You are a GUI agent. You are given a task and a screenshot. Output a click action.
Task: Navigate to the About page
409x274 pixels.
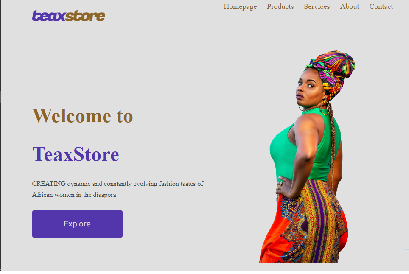[349, 6]
